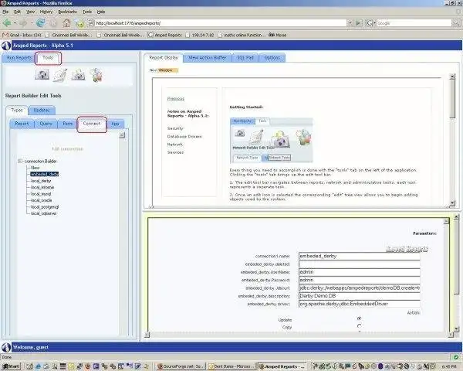Select the Report sub-tab

[22, 124]
